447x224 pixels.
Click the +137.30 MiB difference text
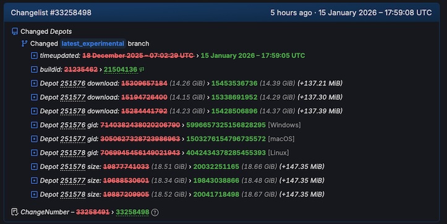point(320,97)
